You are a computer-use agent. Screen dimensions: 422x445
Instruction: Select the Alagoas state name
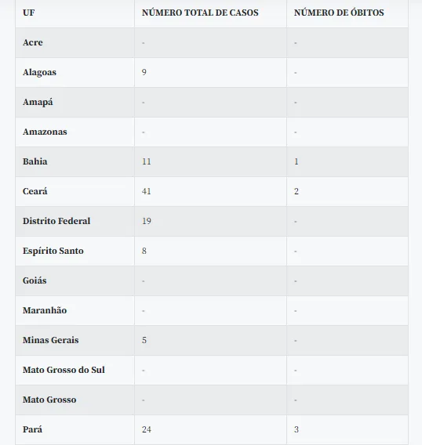39,72
